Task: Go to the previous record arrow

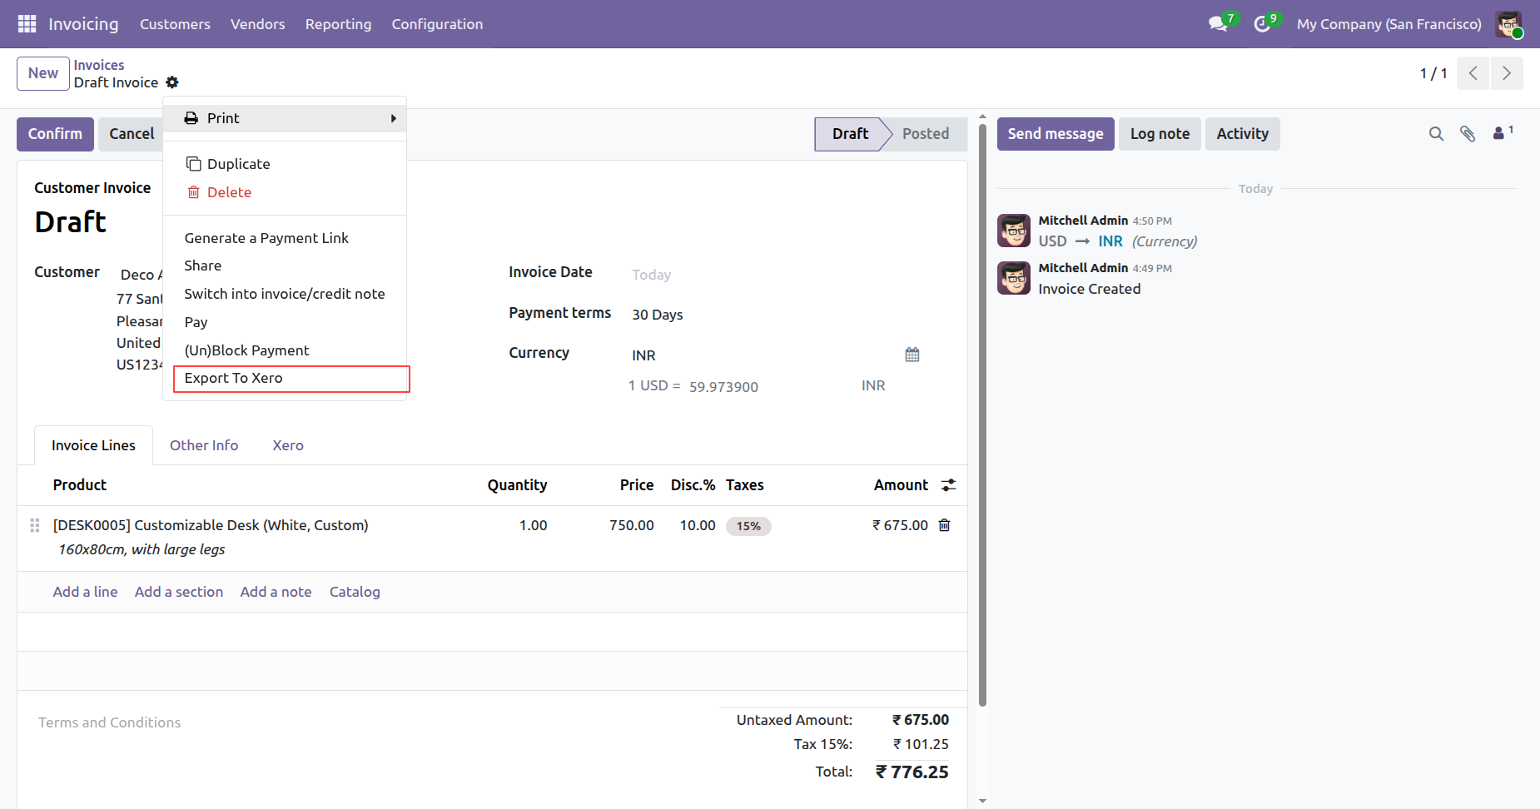Action: click(x=1473, y=73)
